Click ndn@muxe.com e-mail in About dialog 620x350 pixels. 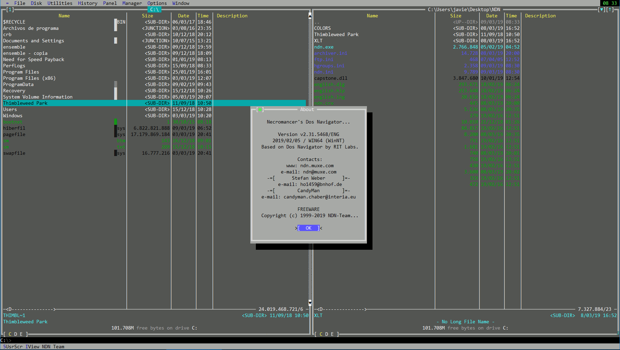pyautogui.click(x=320, y=172)
